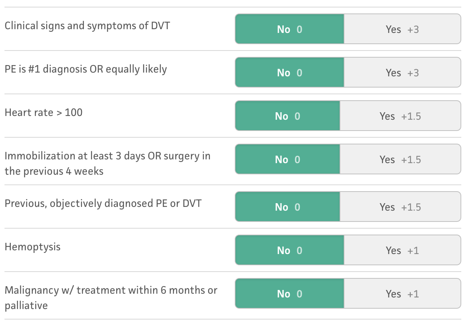465x327 pixels.
Task: Choose Yes for PE is #1 diagnosis
Action: 402,73
